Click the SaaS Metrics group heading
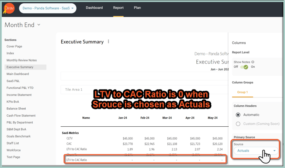The width and height of the screenshot is (285, 168). tap(70, 133)
